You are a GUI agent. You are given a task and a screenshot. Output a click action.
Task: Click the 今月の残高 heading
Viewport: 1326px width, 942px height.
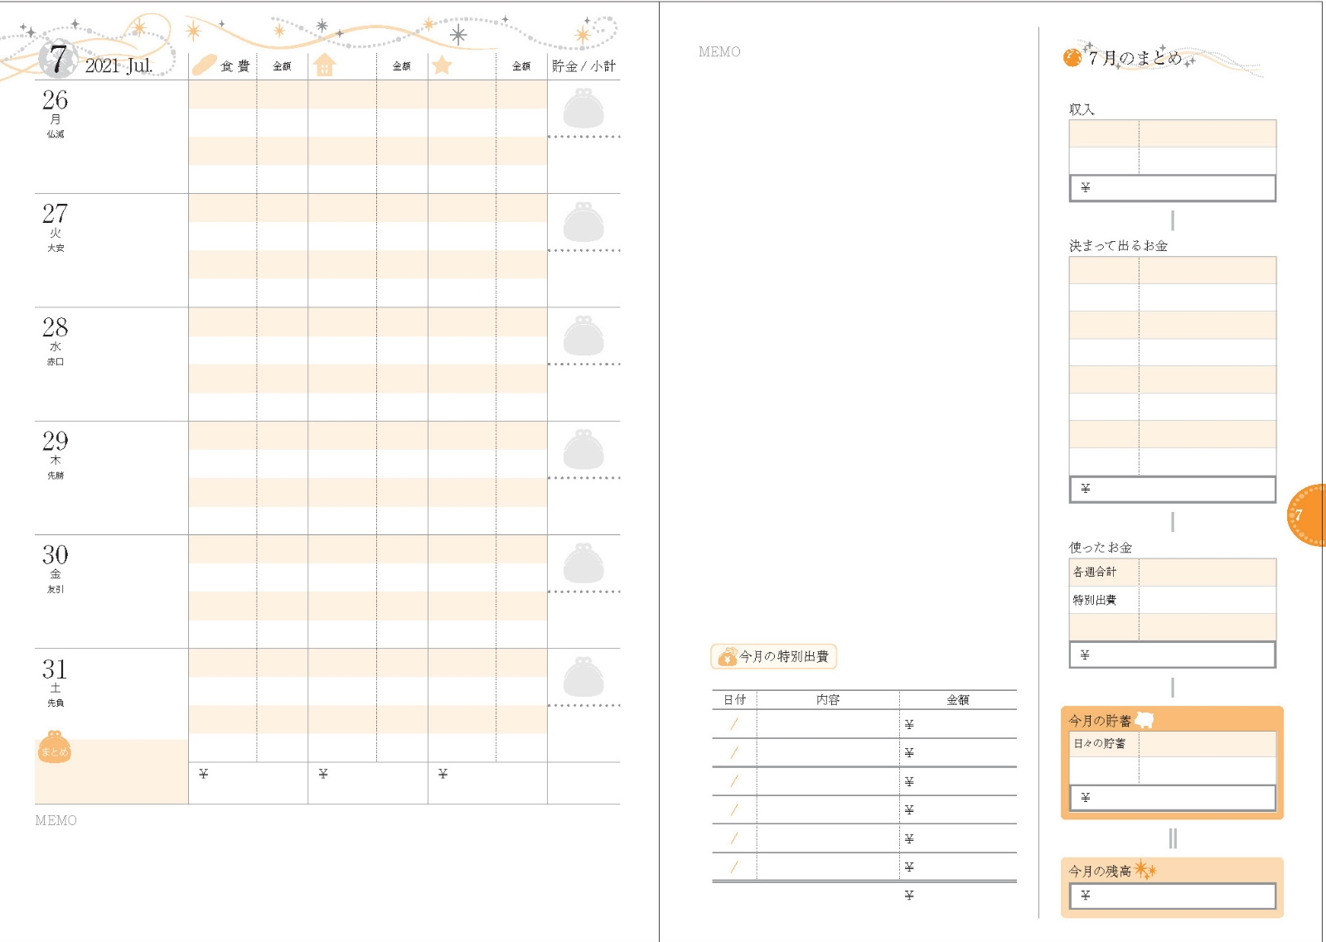click(1100, 871)
